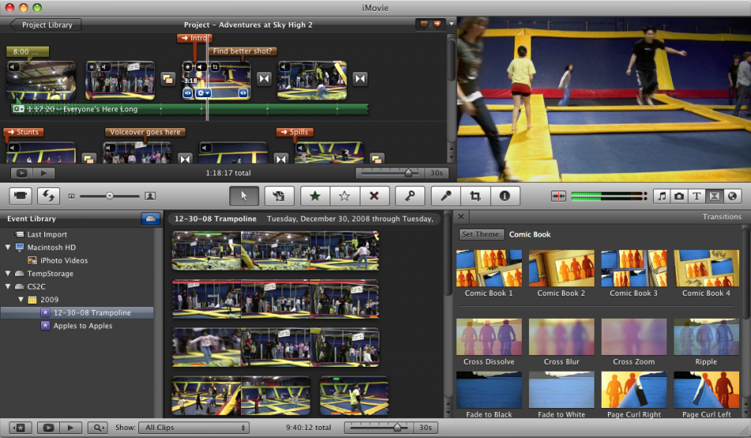Open the Show All Clips dropdown
Screen dimensions: 751x438
coord(194,428)
